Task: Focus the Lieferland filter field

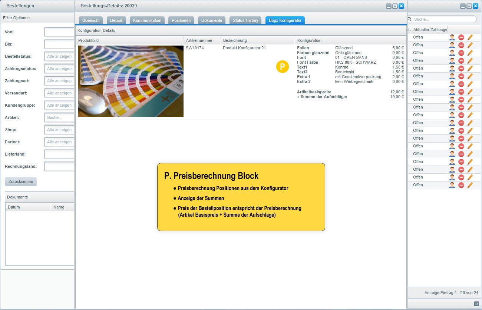Action: (x=59, y=154)
